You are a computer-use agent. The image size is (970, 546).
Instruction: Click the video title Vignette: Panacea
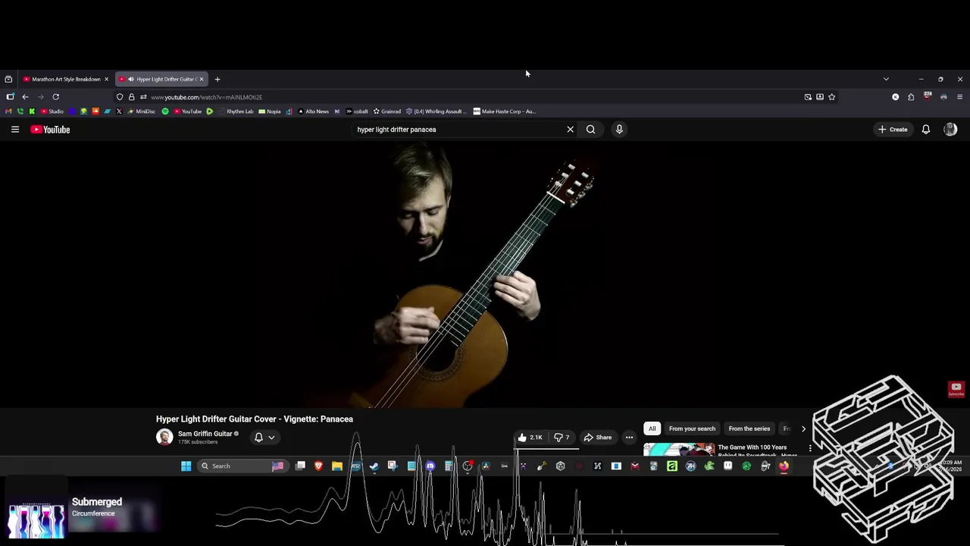pos(255,419)
